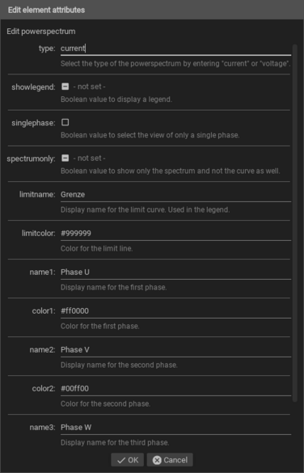Click the vertical scrollbar of the attribute list
Viewport: 304px width, 473px height.
pyautogui.click(x=295, y=223)
